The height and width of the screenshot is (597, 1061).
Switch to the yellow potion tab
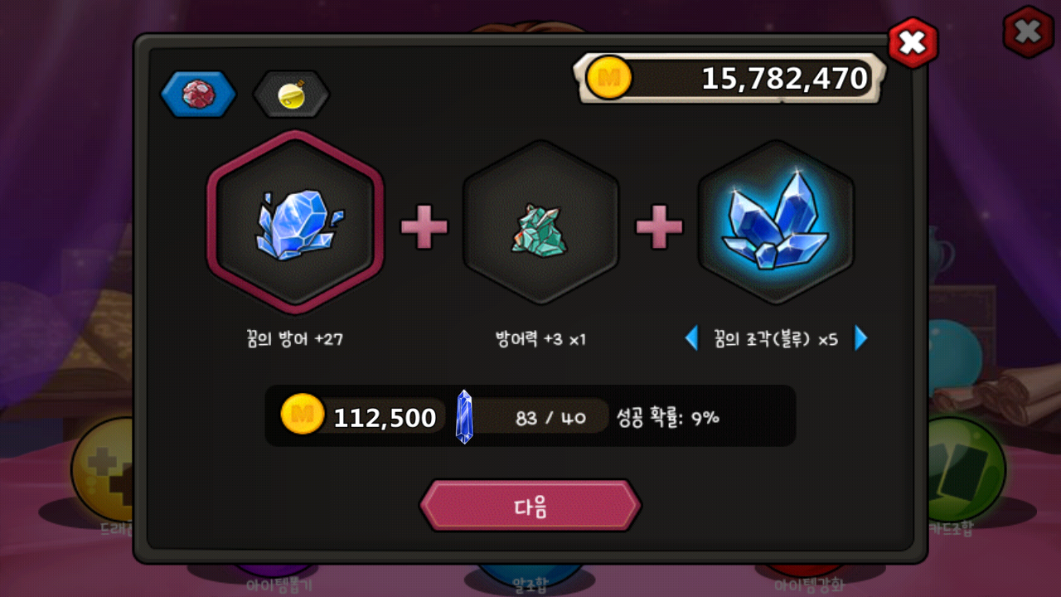pos(291,94)
